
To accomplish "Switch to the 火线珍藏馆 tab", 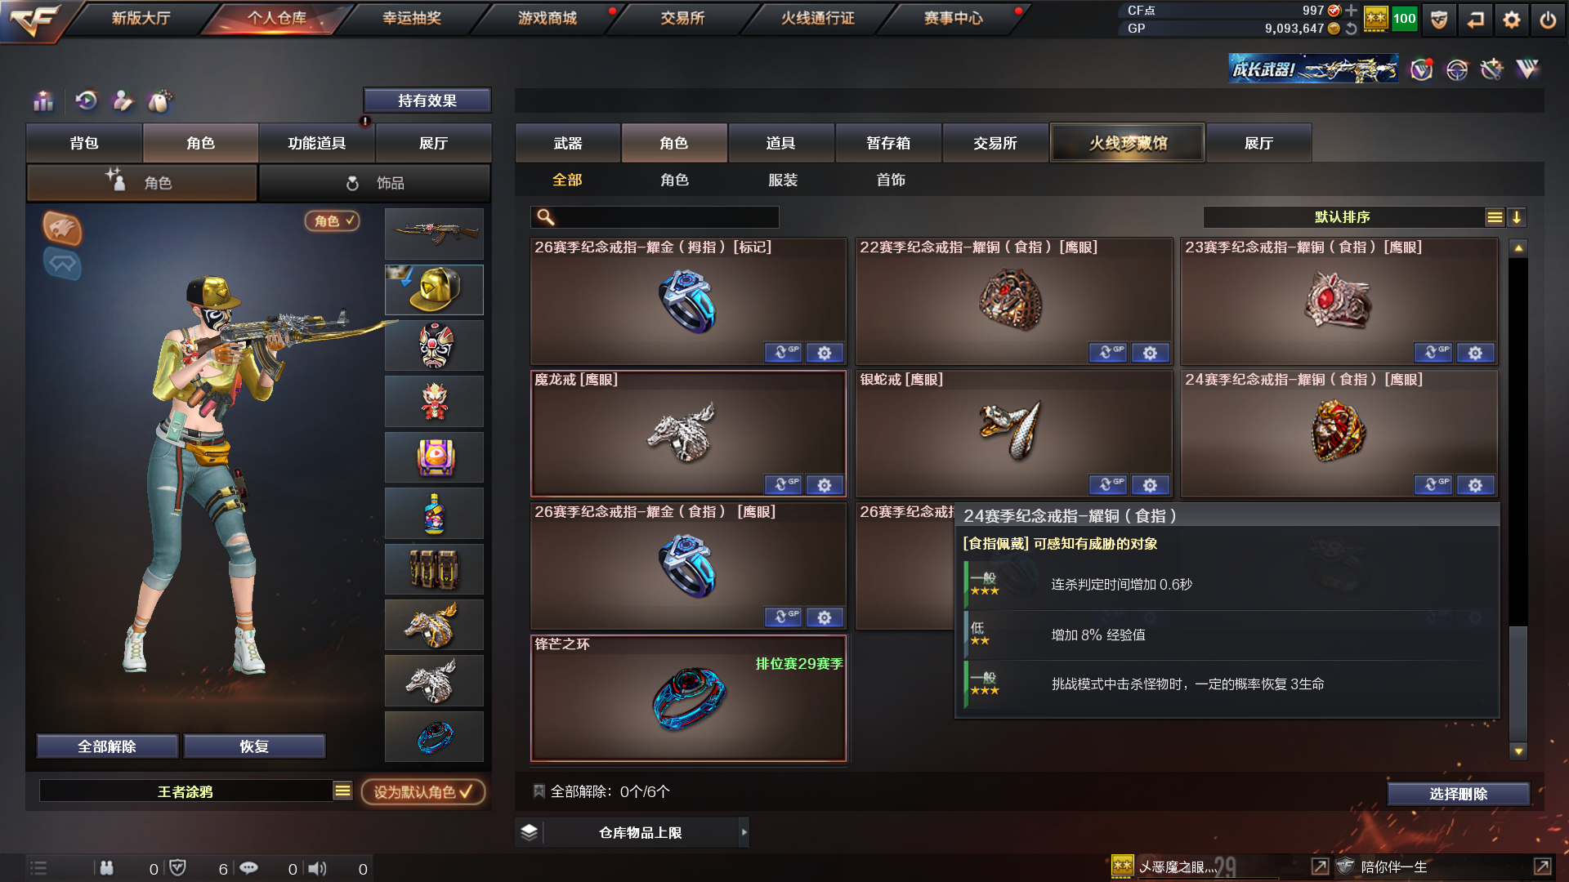I will [x=1127, y=143].
